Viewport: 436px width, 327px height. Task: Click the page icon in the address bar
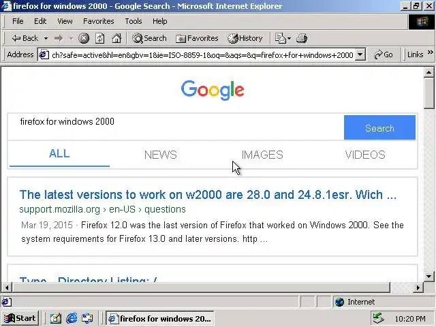click(x=44, y=54)
